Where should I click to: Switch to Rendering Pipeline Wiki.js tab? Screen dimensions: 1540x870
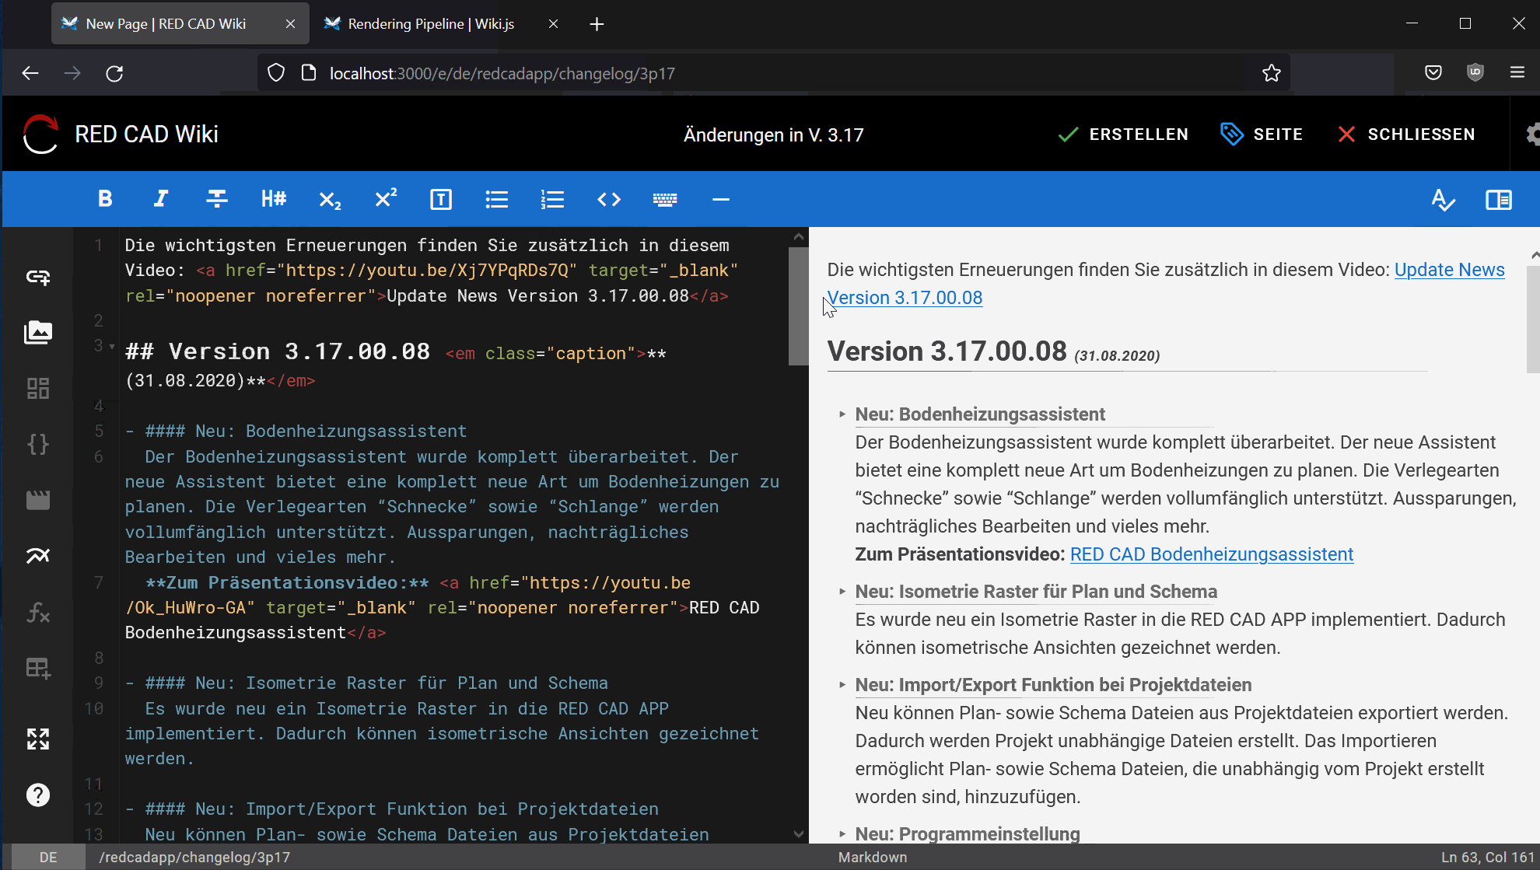(430, 24)
